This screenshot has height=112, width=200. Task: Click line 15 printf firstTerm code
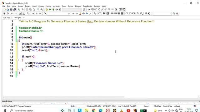(x=52, y=66)
